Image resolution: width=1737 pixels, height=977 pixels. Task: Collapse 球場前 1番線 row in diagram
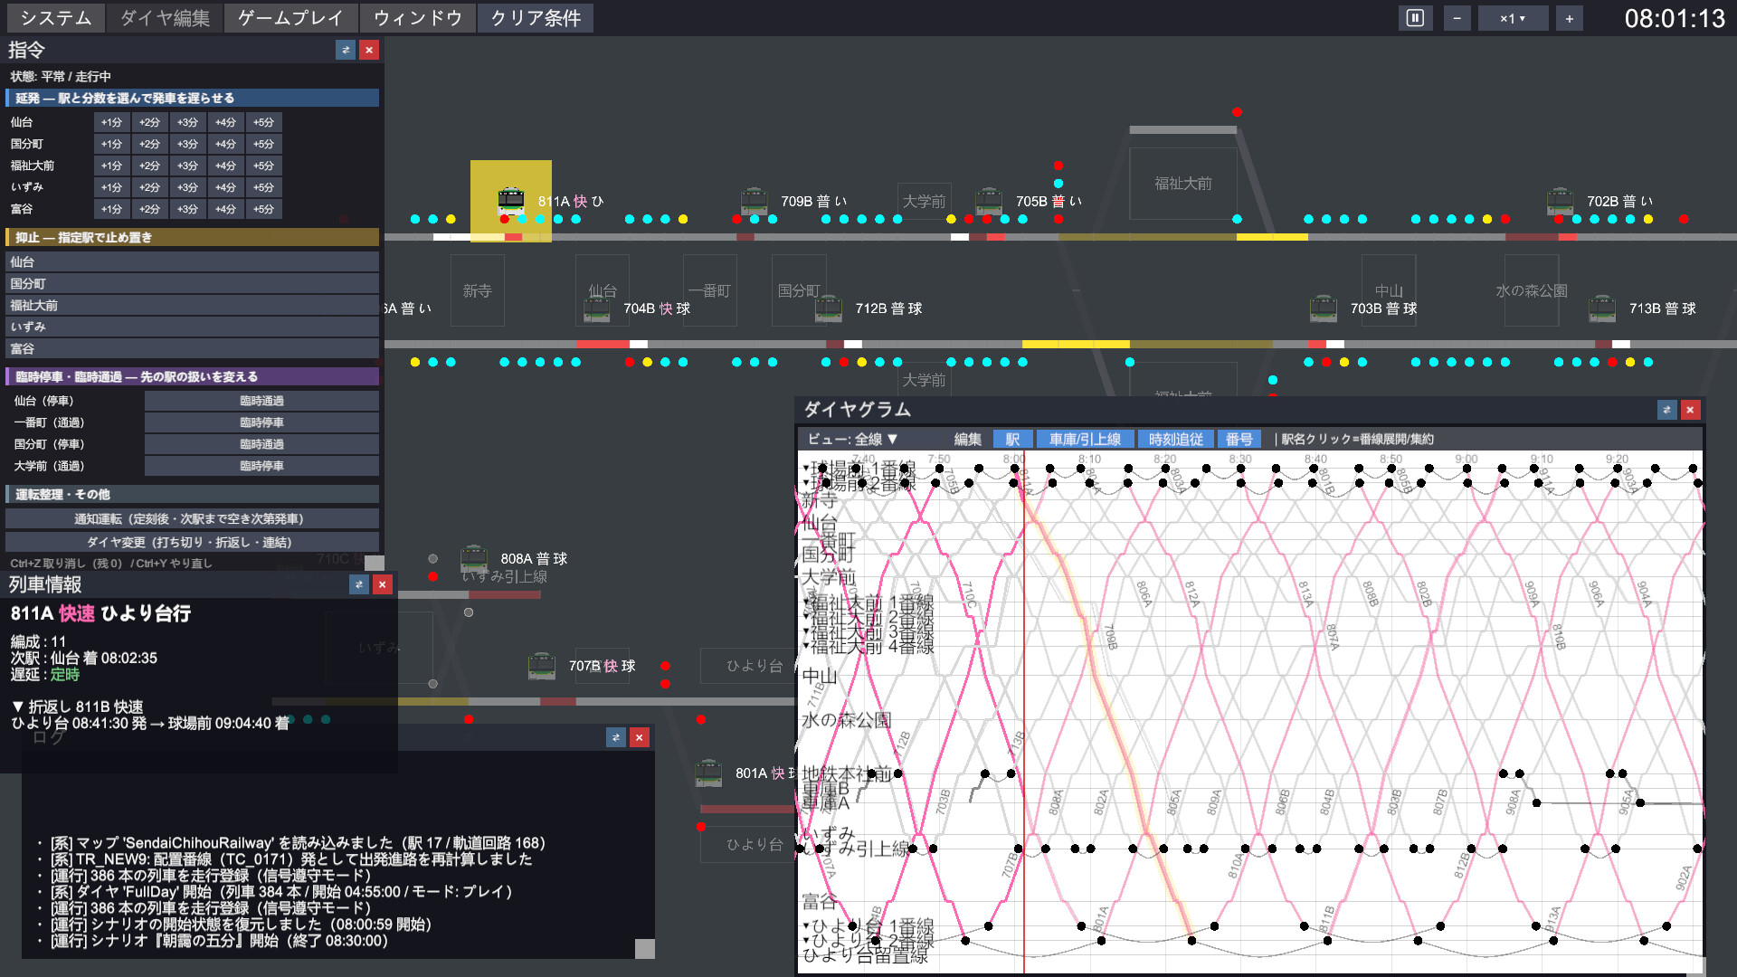806,468
